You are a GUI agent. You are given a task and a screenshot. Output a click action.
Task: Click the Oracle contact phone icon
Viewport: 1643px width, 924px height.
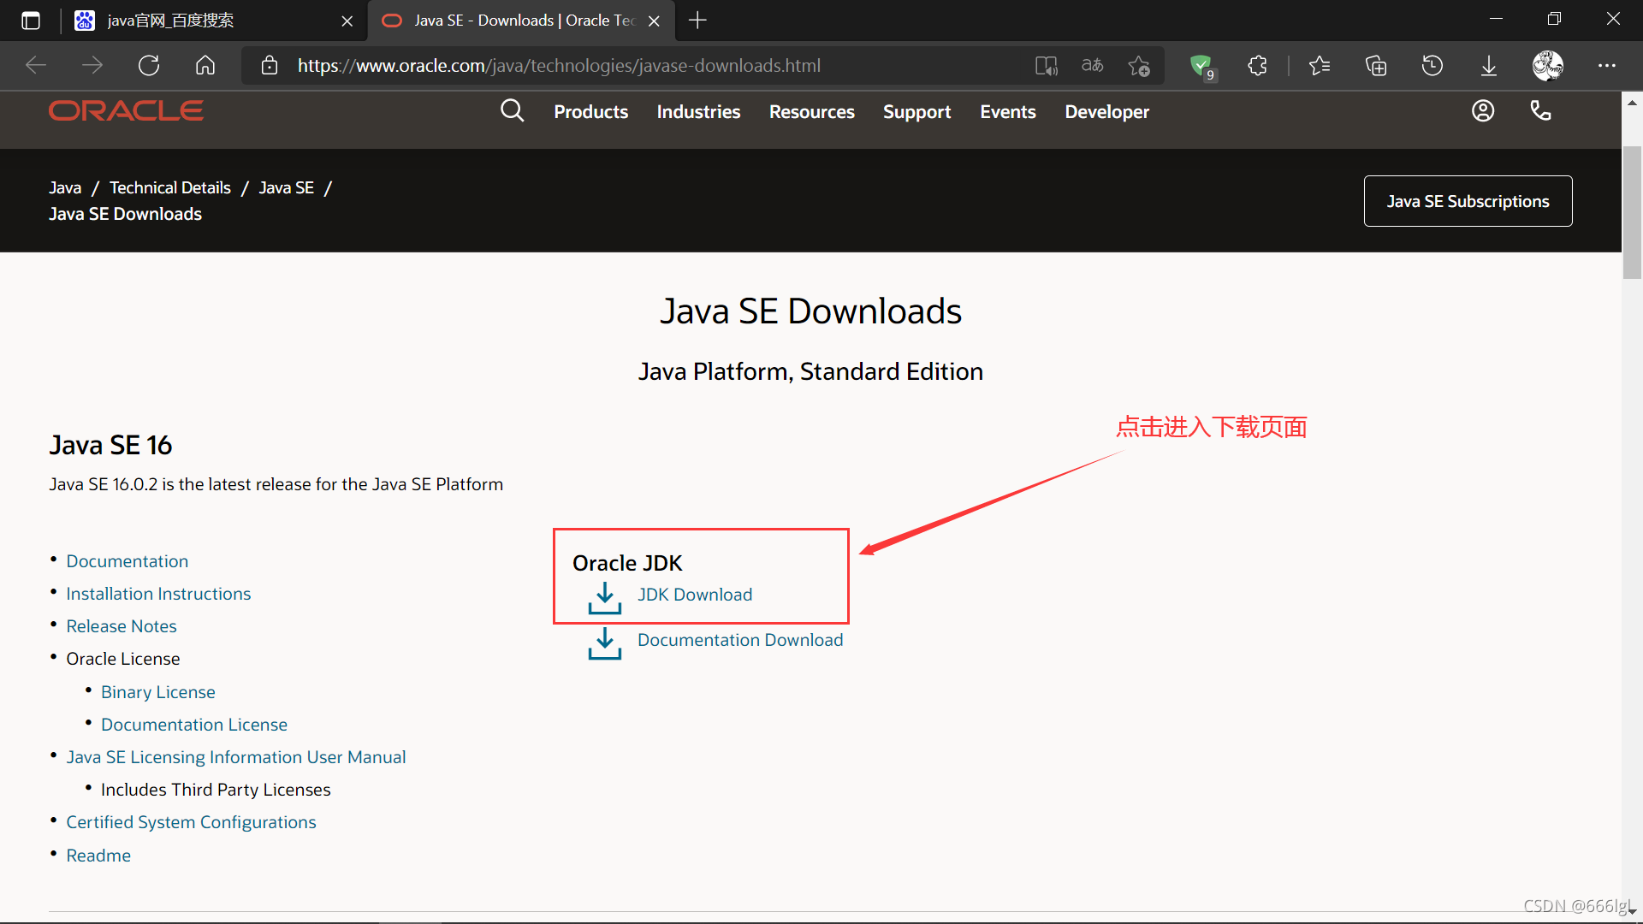pos(1540,111)
